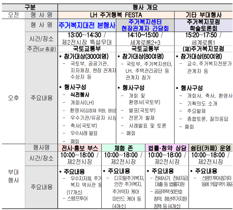Click '마인드 케어 등' line
The width and height of the screenshot is (233, 210).
tap(127, 199)
